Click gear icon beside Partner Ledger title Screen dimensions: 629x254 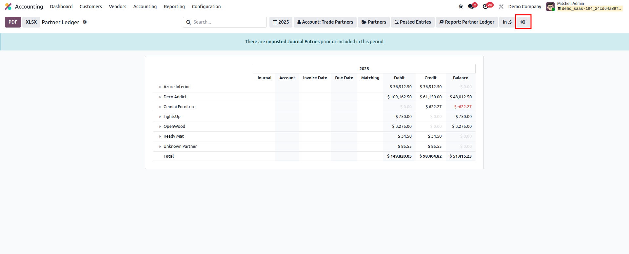(x=85, y=22)
